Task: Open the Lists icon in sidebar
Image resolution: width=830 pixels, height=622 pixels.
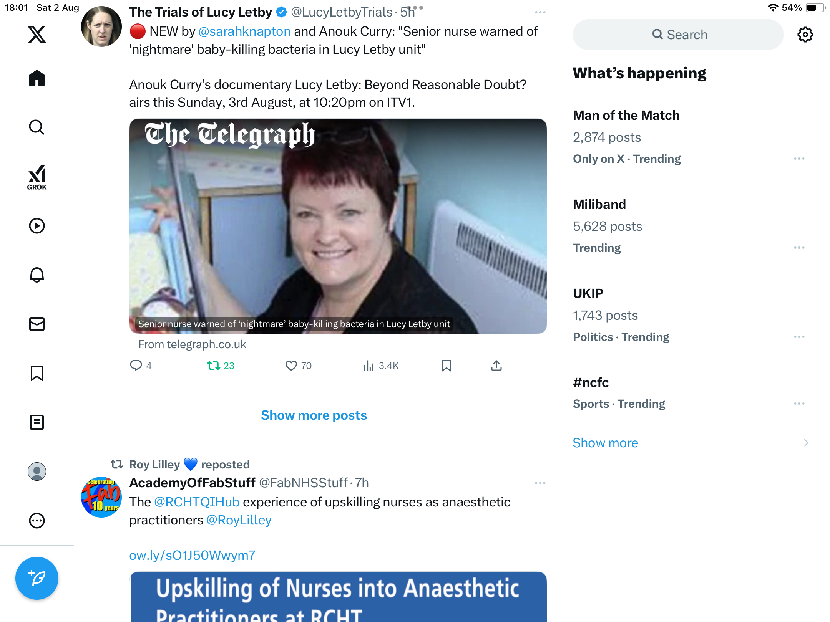Action: click(37, 422)
